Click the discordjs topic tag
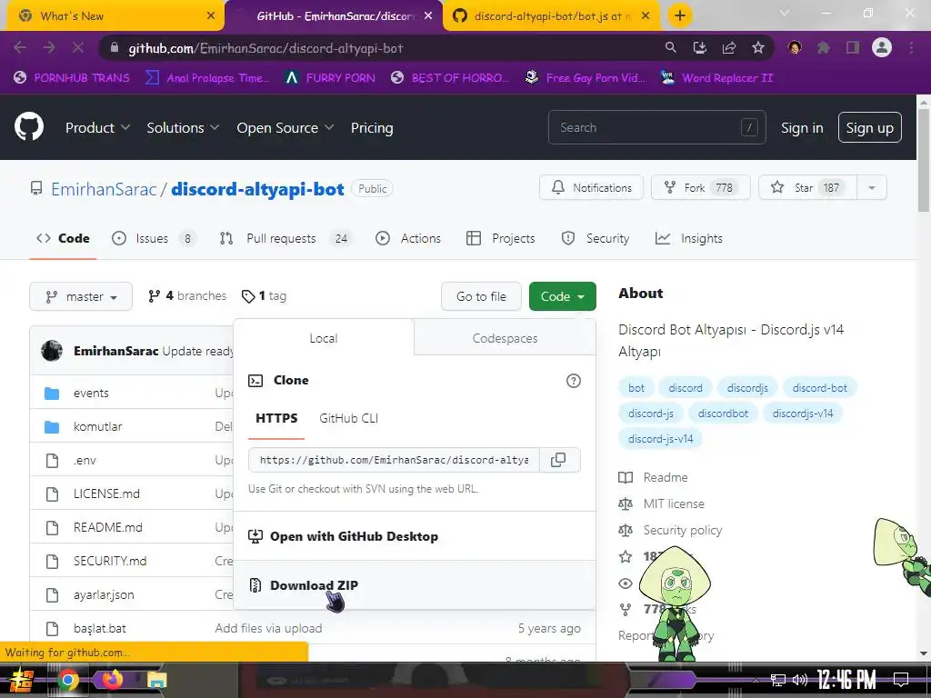 click(747, 387)
